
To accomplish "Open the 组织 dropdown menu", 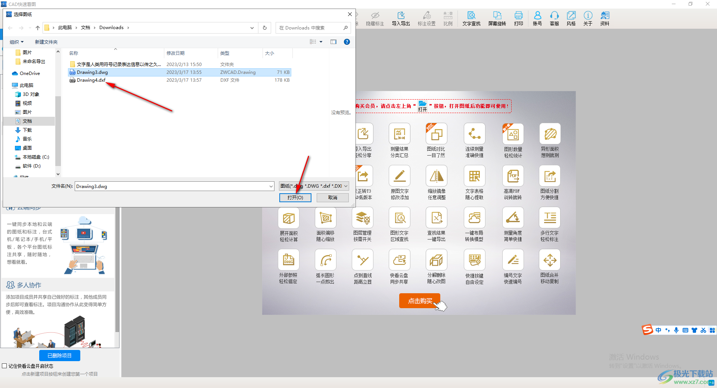I will point(16,42).
